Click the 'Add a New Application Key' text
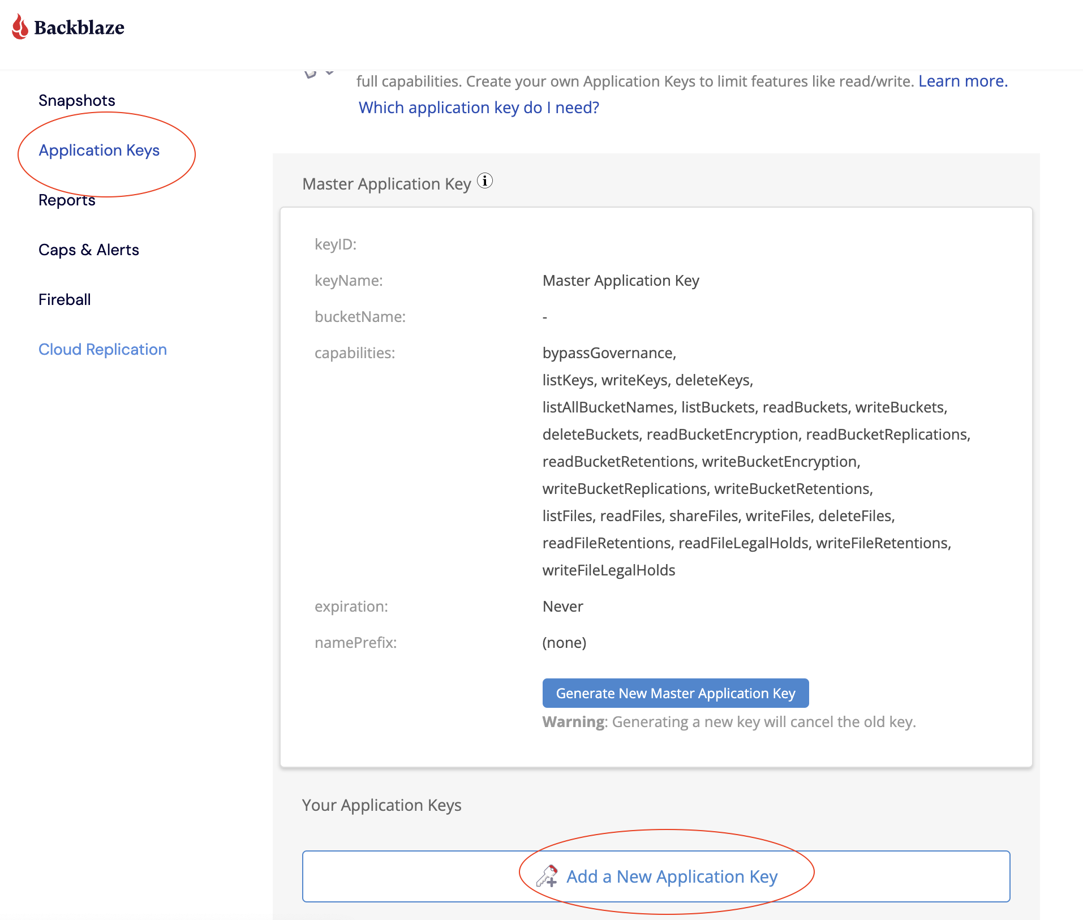 [672, 876]
